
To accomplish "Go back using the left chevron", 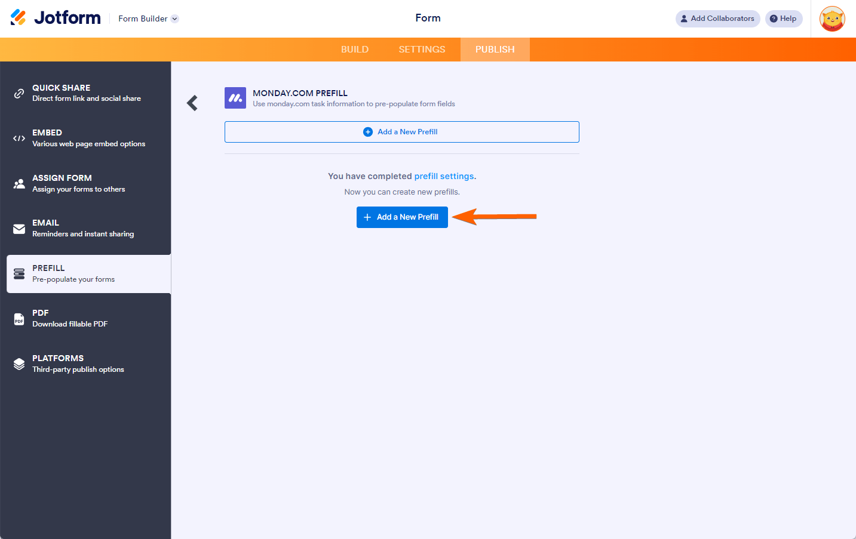I will click(192, 103).
